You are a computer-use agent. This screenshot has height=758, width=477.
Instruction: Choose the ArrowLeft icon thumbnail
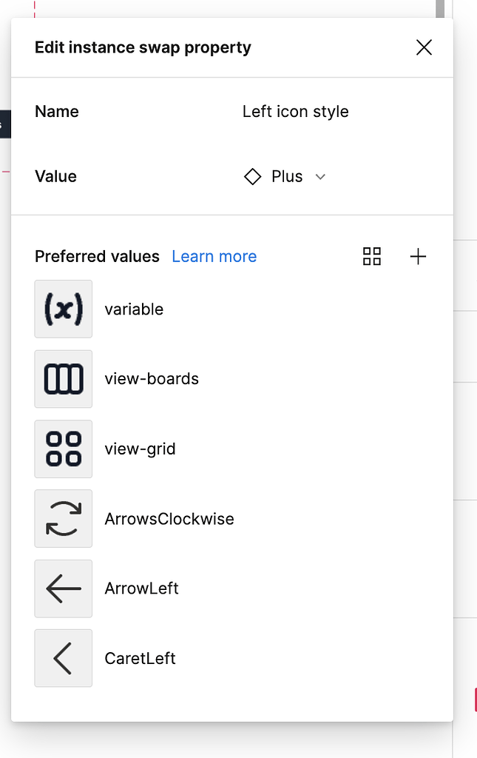click(64, 588)
